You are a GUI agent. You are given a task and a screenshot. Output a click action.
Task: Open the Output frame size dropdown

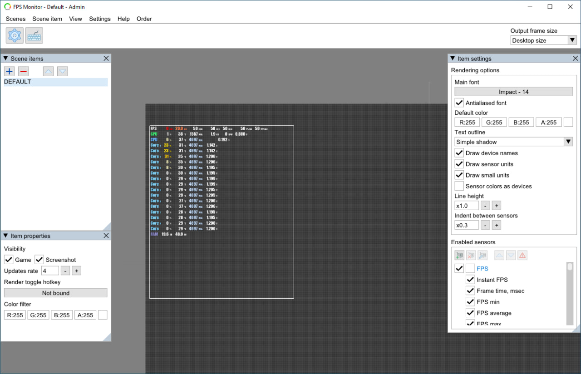pos(543,40)
